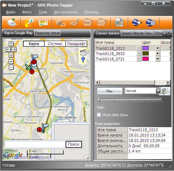Click the Имя трека column header
174x171 pixels.
[118, 42]
